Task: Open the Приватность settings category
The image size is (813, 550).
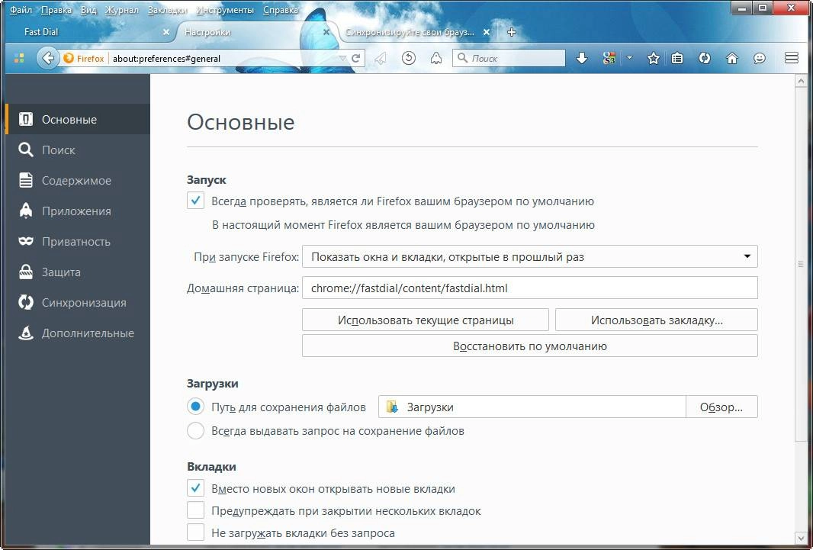Action: [78, 242]
